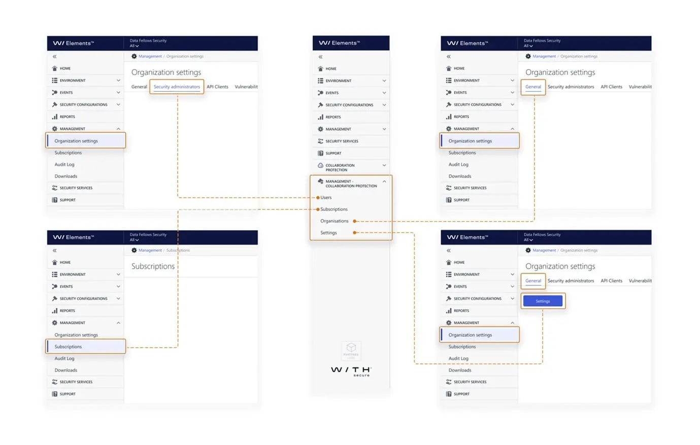Click Security Services icon in center panel
The image size is (700, 445).
click(320, 141)
